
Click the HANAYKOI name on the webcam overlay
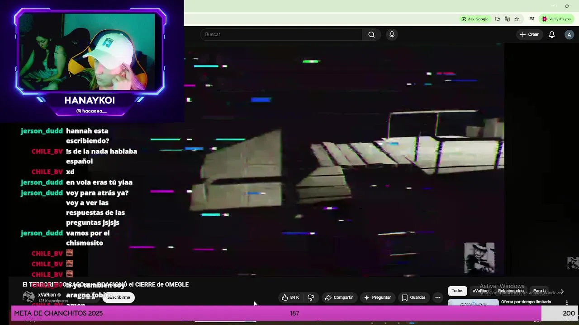point(90,100)
